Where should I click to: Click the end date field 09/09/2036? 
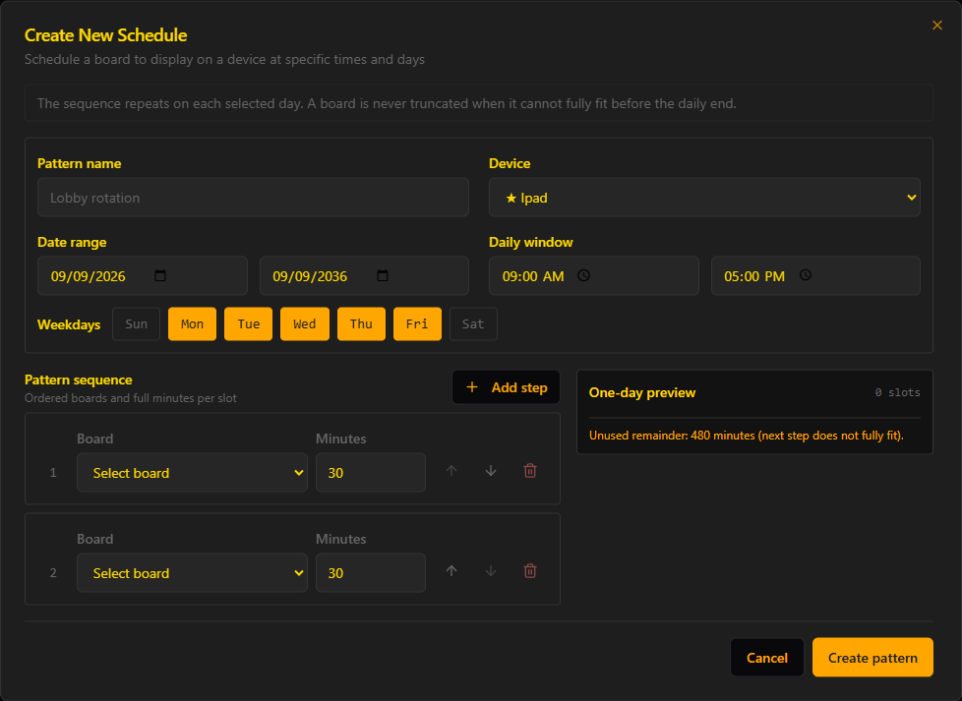pyautogui.click(x=364, y=276)
